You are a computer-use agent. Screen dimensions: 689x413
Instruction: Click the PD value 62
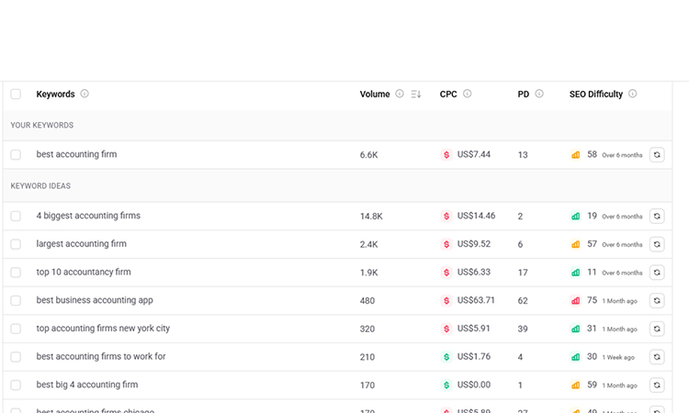523,301
